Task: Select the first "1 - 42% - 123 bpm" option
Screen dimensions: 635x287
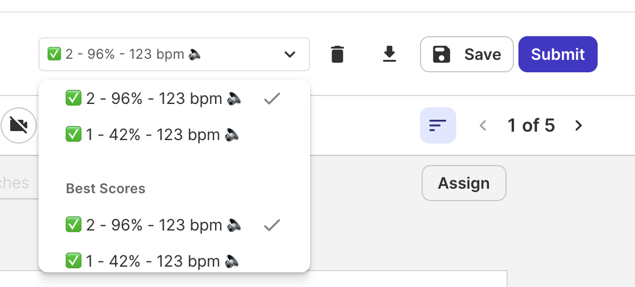Action: click(x=153, y=135)
